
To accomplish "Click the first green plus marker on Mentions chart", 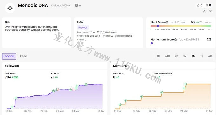I will 120,105.
